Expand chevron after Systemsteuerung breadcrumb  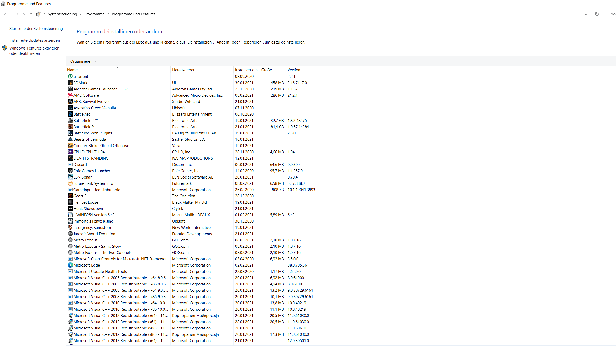tap(81, 14)
